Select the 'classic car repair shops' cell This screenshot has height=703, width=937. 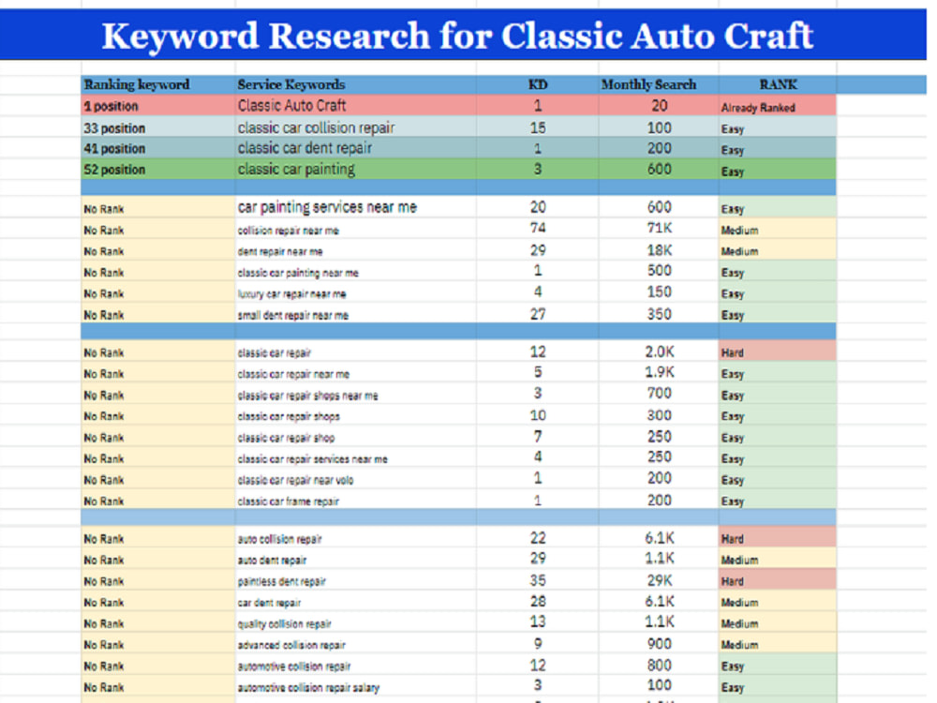click(x=356, y=416)
